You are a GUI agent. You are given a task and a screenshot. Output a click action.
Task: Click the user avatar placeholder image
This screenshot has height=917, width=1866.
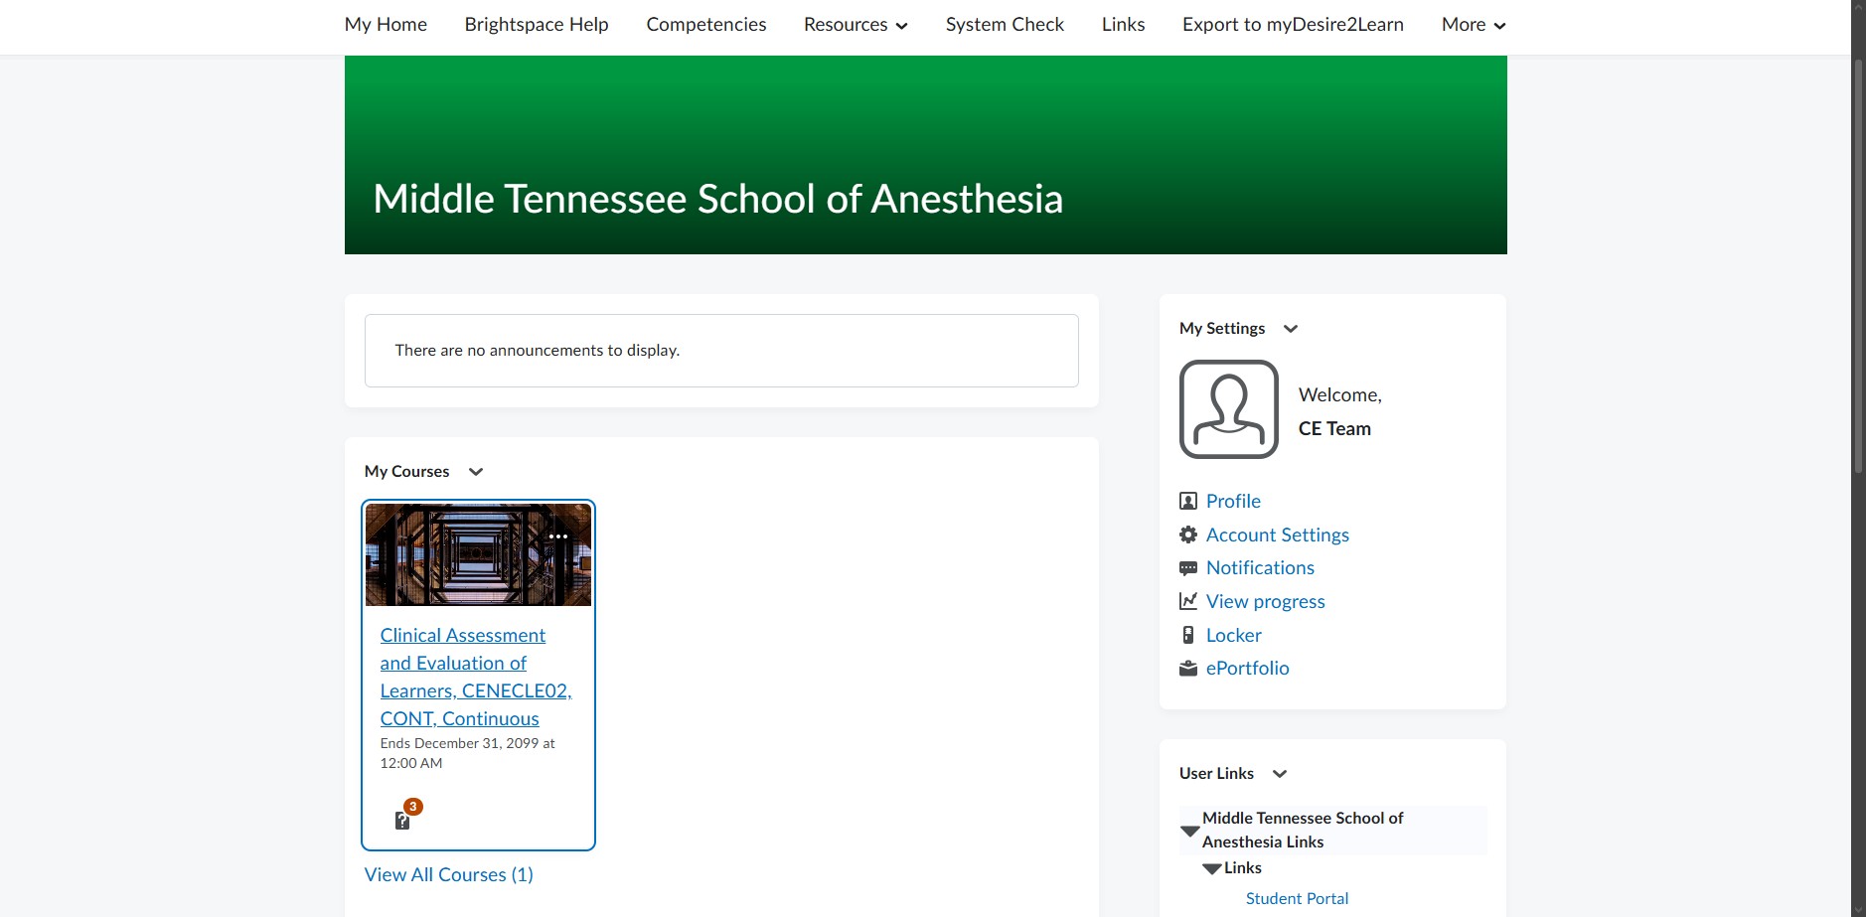click(x=1229, y=409)
